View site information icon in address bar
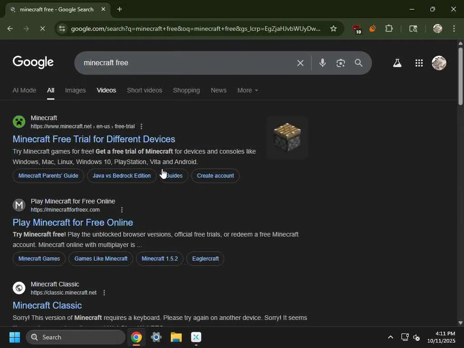The width and height of the screenshot is (464, 348). pyautogui.click(x=62, y=29)
